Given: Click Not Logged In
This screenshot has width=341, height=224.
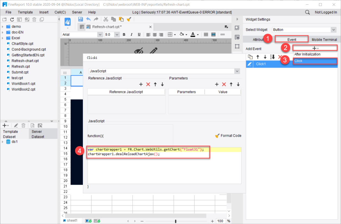Looking at the screenshot, I should pyautogui.click(x=326, y=12).
